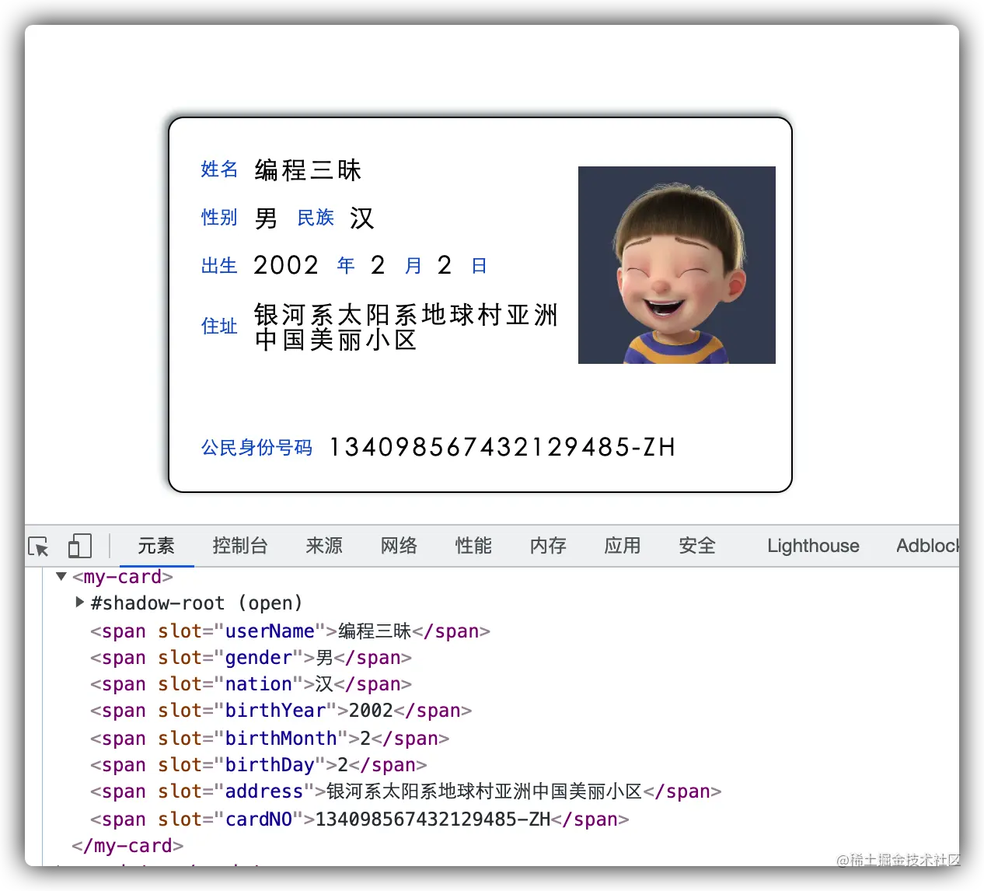Click the 住址 label on the card

[219, 327]
